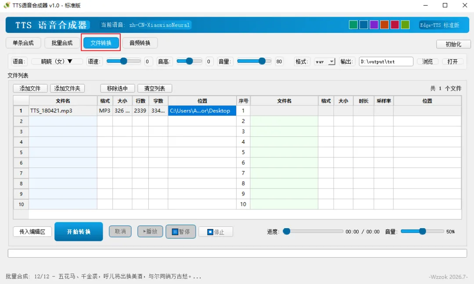The image size is (474, 284).
Task: Select the blue theme color swatch
Action: [x=364, y=25]
